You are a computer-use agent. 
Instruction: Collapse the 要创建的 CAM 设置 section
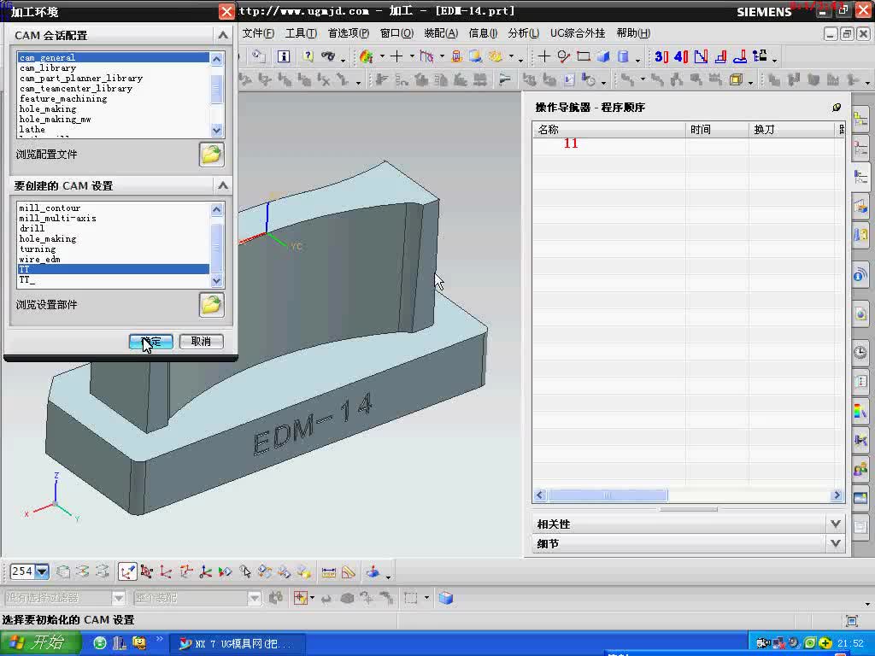pyautogui.click(x=223, y=185)
